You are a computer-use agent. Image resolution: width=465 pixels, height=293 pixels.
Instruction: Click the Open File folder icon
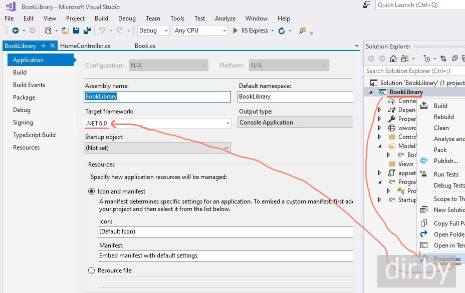pyautogui.click(x=65, y=30)
